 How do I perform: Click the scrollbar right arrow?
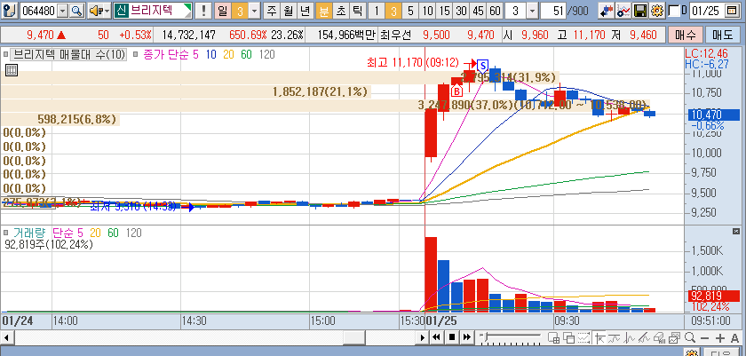422,337
